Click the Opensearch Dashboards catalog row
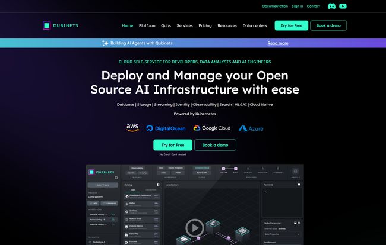The width and height of the screenshot is (386, 245). pos(141,196)
